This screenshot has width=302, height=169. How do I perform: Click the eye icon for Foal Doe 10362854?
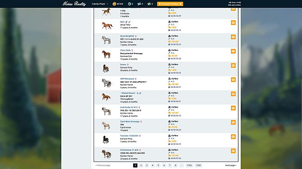coord(233,137)
